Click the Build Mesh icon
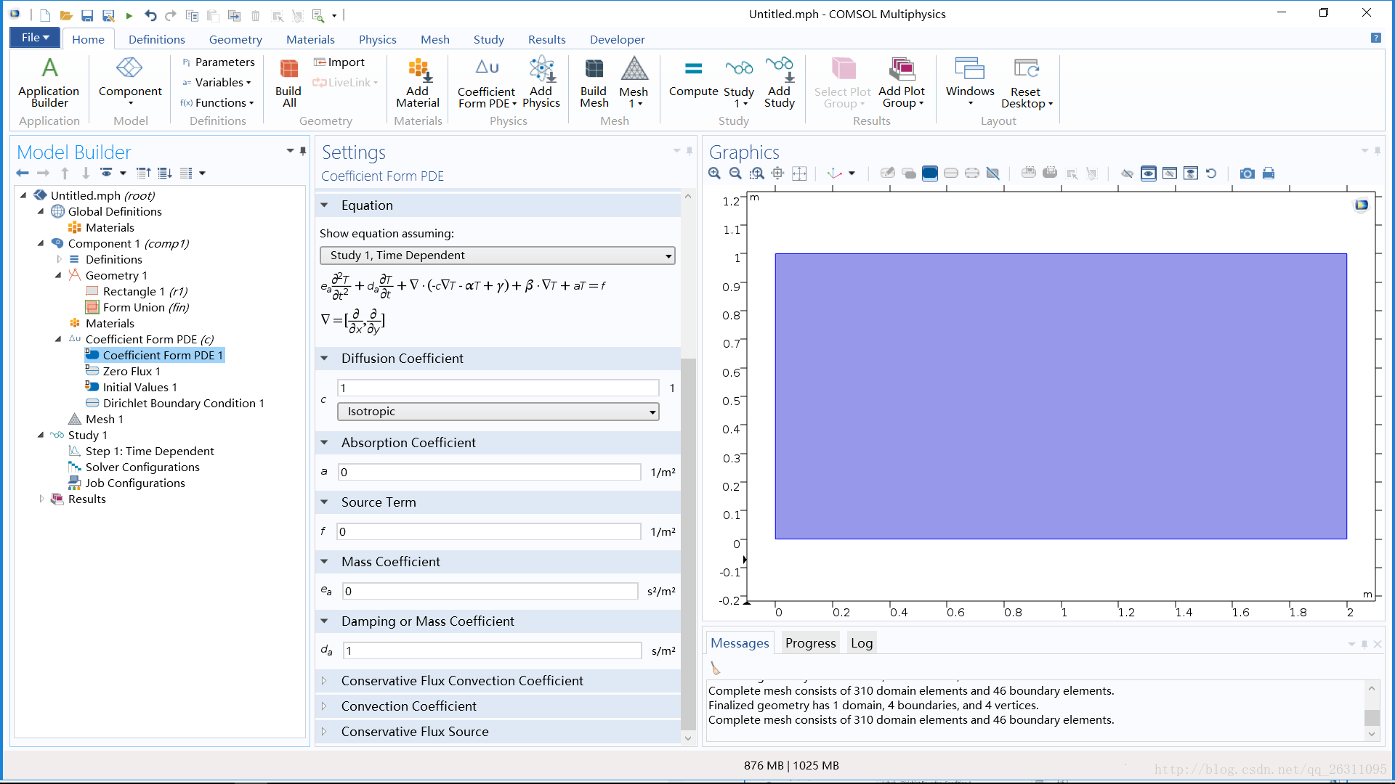 [594, 68]
